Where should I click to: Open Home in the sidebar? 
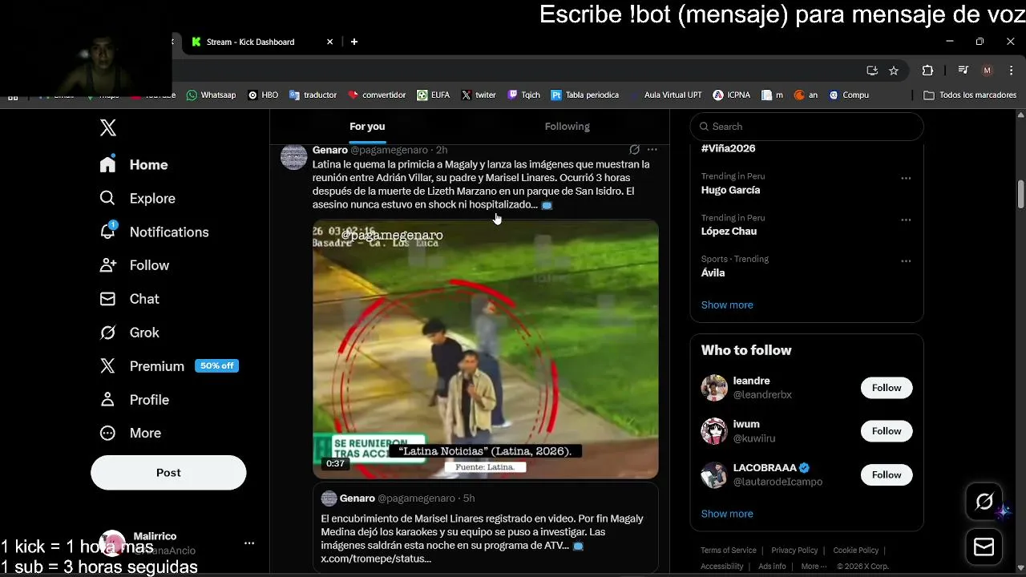click(134, 164)
